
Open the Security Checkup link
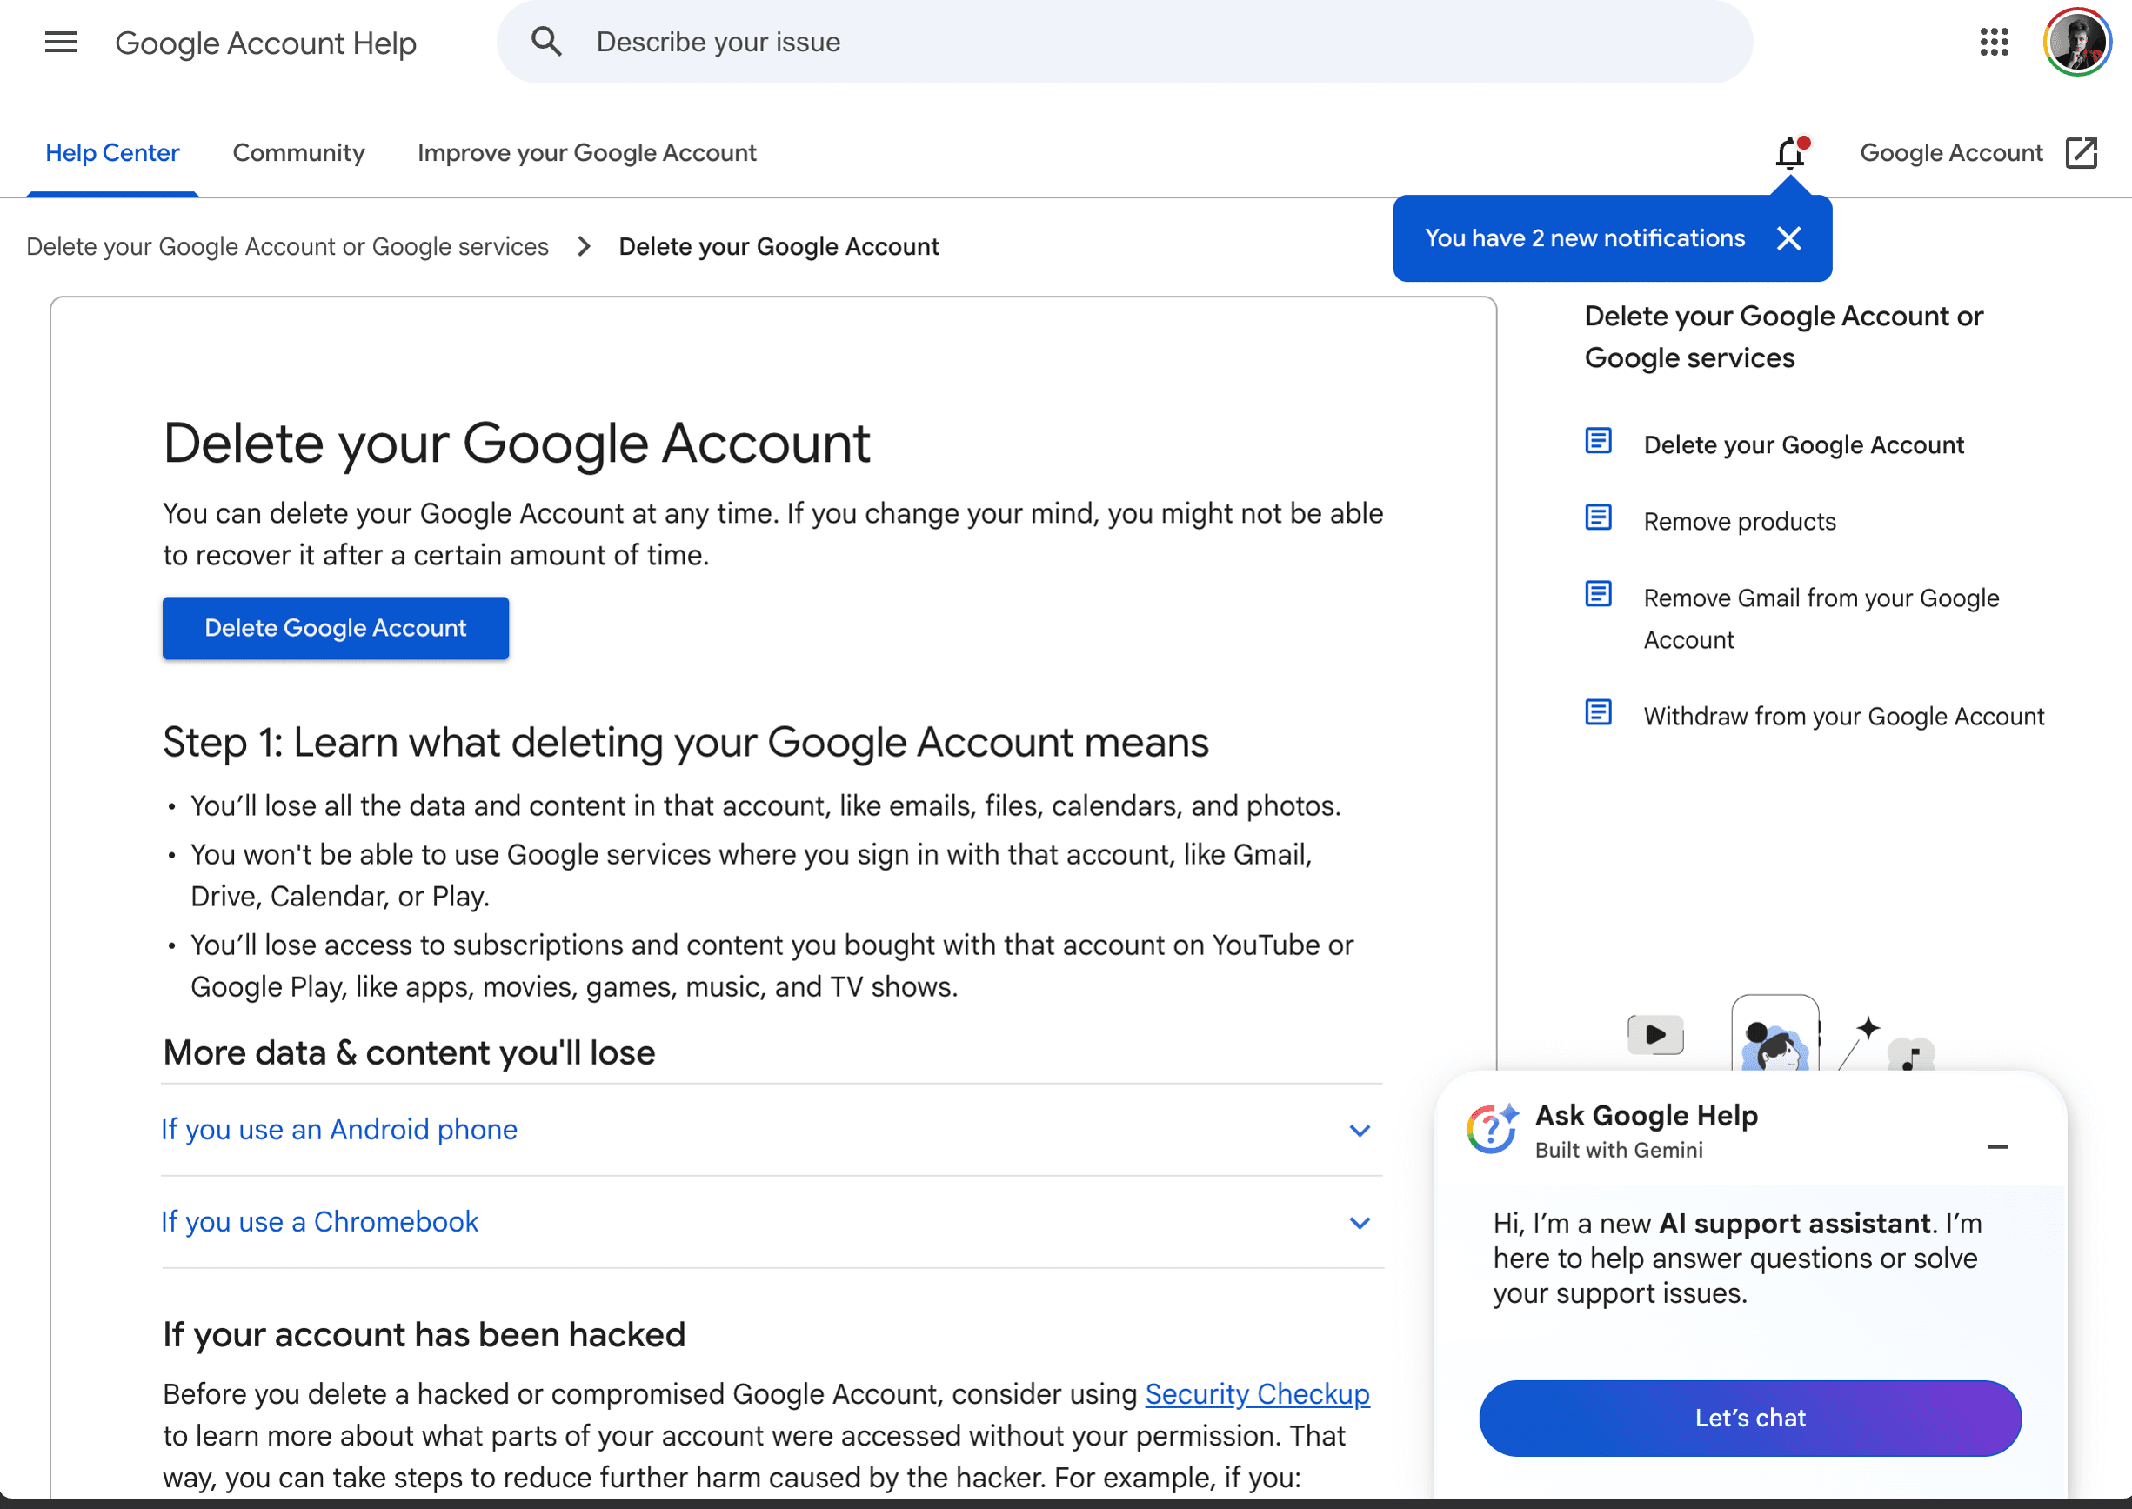point(1258,1394)
